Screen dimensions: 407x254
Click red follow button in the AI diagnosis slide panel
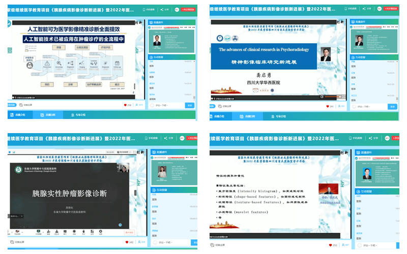click(x=188, y=10)
